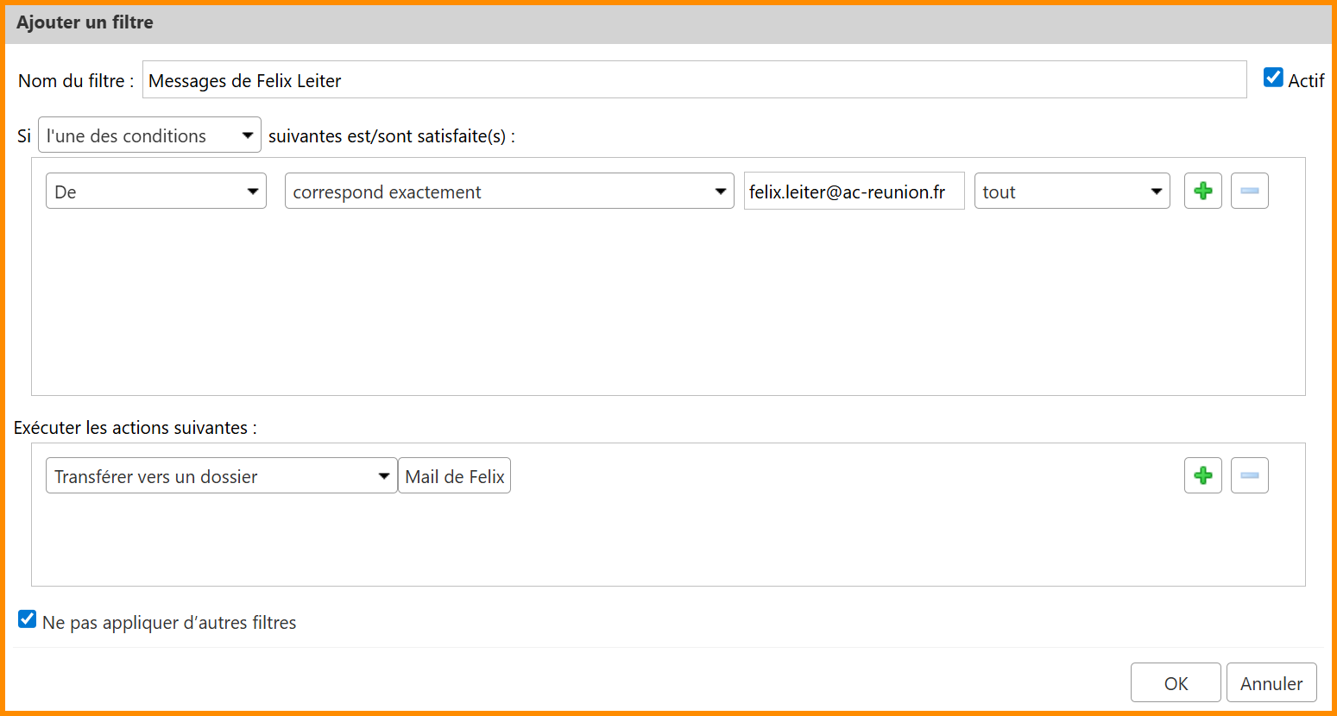Confirm the filter with OK
This screenshot has height=716, width=1337.
(x=1175, y=683)
